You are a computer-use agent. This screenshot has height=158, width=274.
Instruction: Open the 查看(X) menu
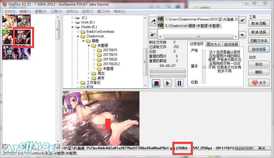click(40, 12)
